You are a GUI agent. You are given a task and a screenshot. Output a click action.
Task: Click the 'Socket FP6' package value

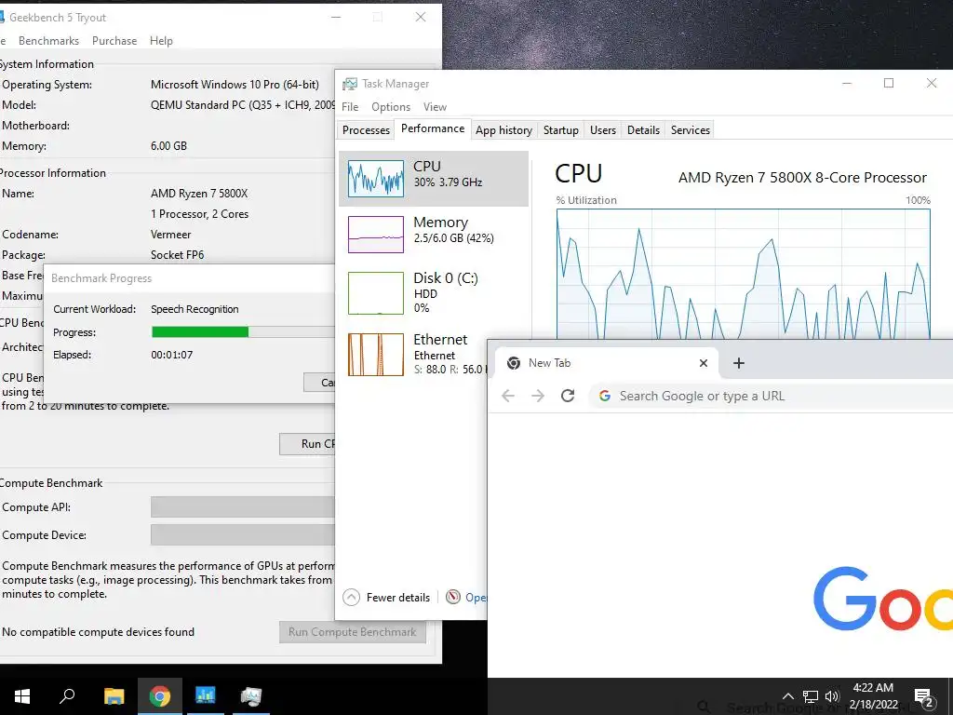tap(178, 255)
